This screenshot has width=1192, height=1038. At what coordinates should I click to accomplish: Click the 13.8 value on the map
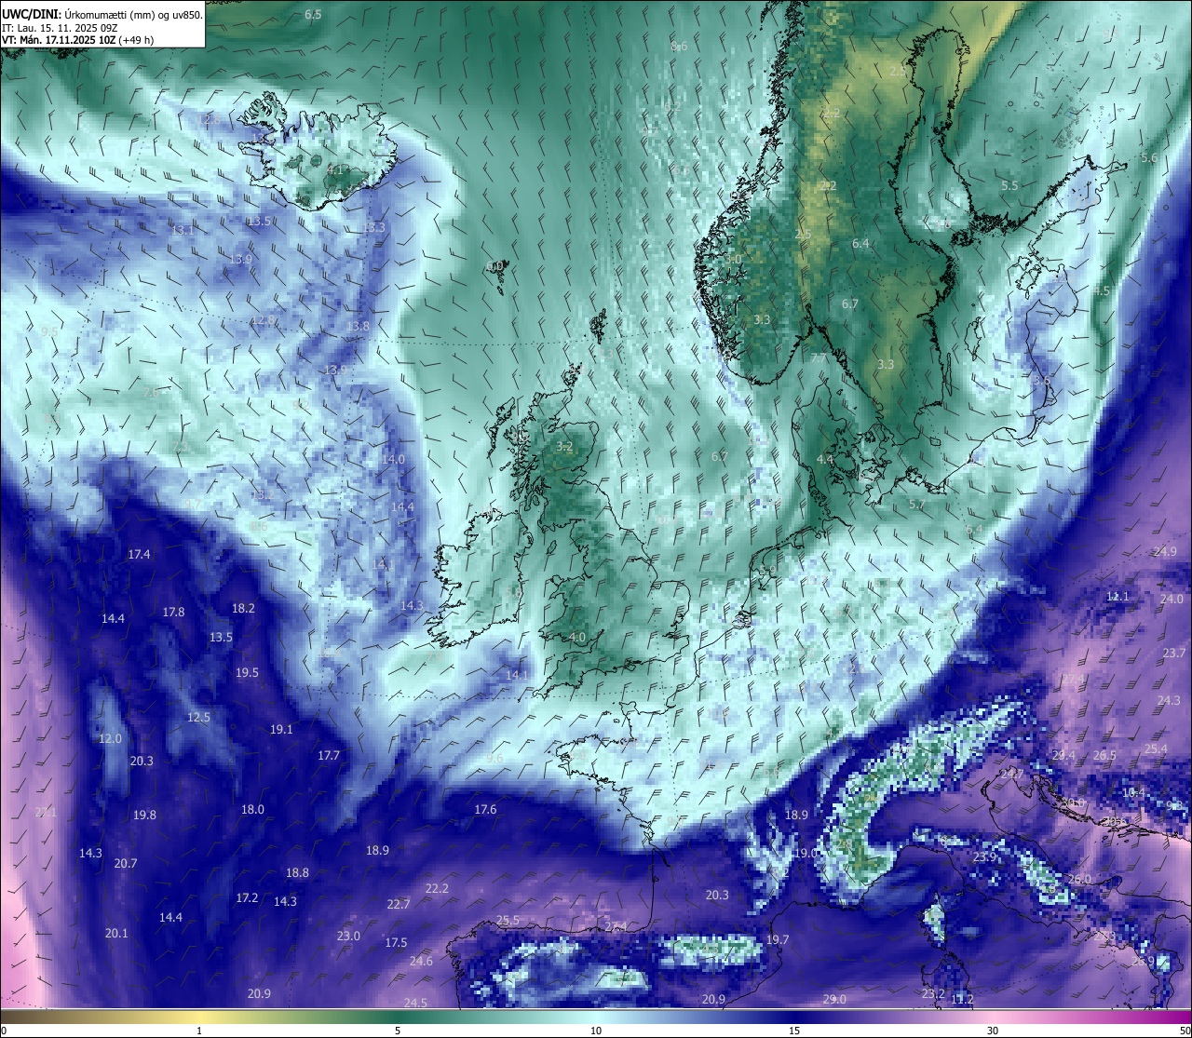[358, 326]
